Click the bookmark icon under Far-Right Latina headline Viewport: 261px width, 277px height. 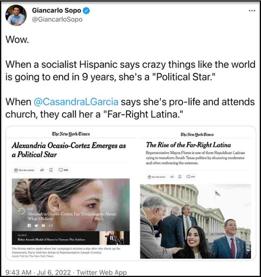[180, 176]
